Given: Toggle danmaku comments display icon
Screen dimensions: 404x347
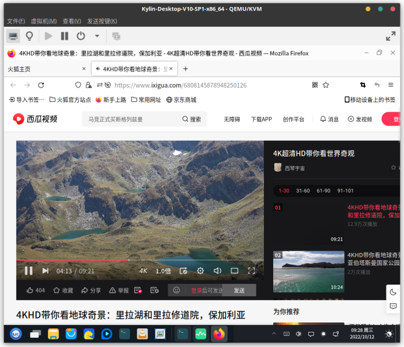Looking at the screenshot, I should tap(138, 290).
